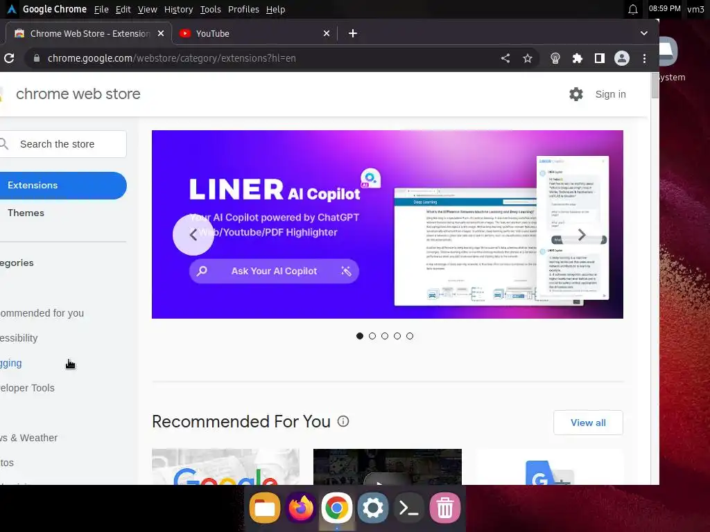Open the View menu
The height and width of the screenshot is (532, 710).
pyautogui.click(x=147, y=10)
